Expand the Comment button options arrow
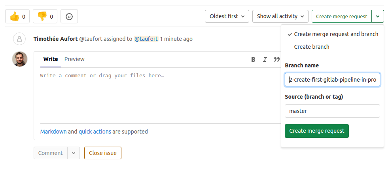The width and height of the screenshot is (390, 172). tap(74, 153)
